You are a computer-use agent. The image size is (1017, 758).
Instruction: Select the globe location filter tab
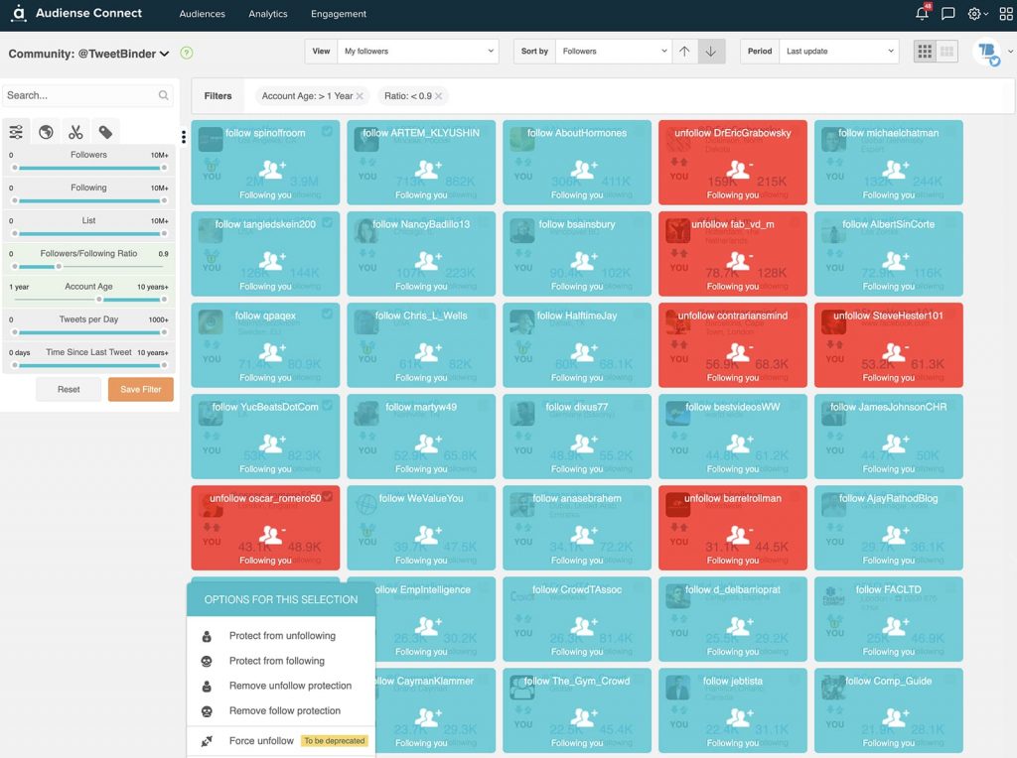pos(46,132)
